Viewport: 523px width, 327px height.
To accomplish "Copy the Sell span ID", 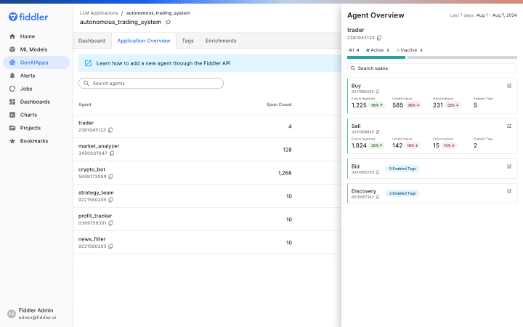I will click(378, 132).
